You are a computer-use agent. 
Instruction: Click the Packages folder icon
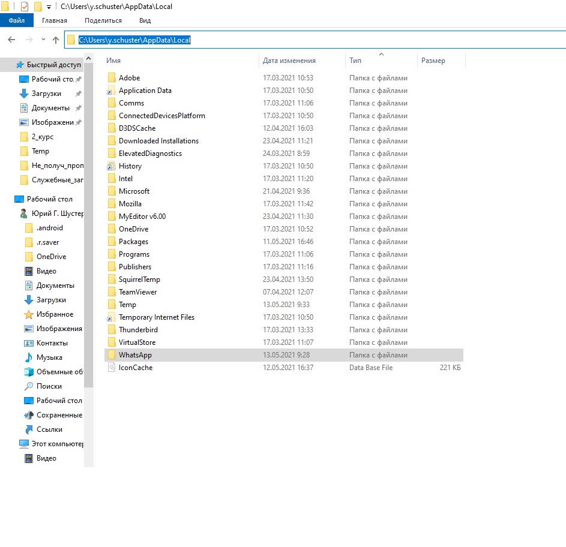112,242
